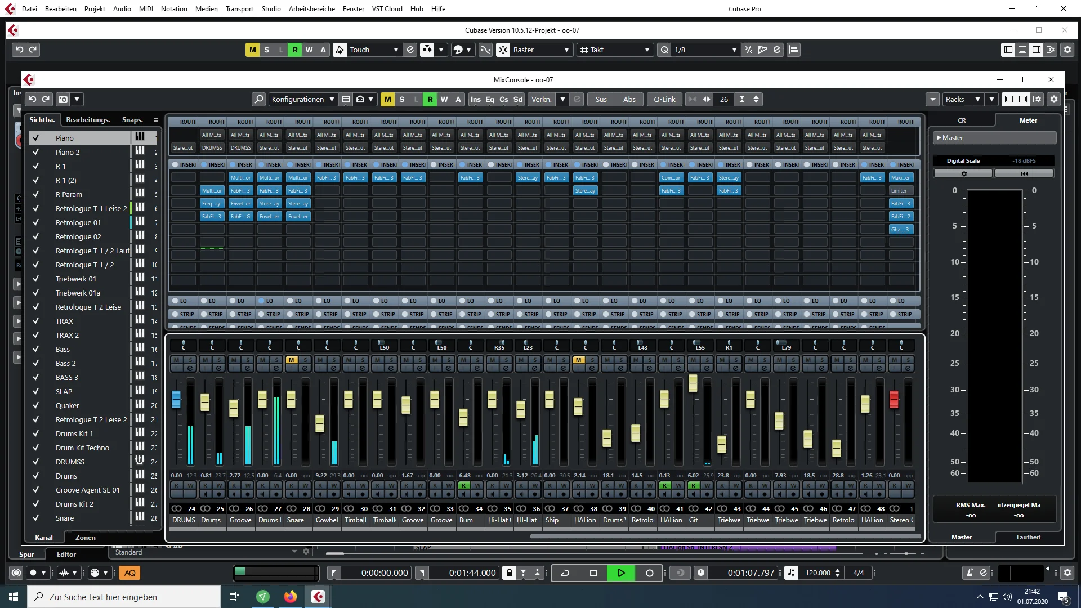Viewport: 1081px width, 608px height.
Task: Toggle the green R read automation in MixConsole
Action: [430, 99]
